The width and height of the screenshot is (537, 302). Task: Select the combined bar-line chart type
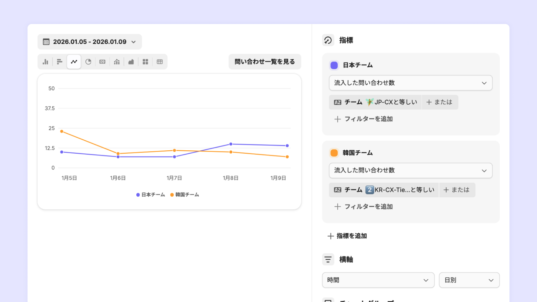[x=117, y=62]
